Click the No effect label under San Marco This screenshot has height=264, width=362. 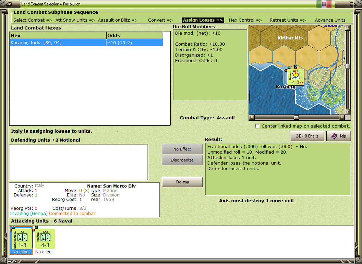point(21,252)
